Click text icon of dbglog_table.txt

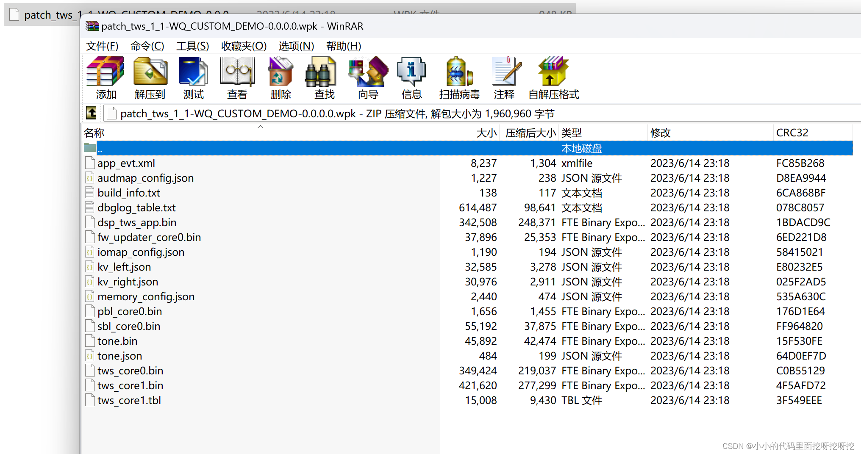coord(90,208)
